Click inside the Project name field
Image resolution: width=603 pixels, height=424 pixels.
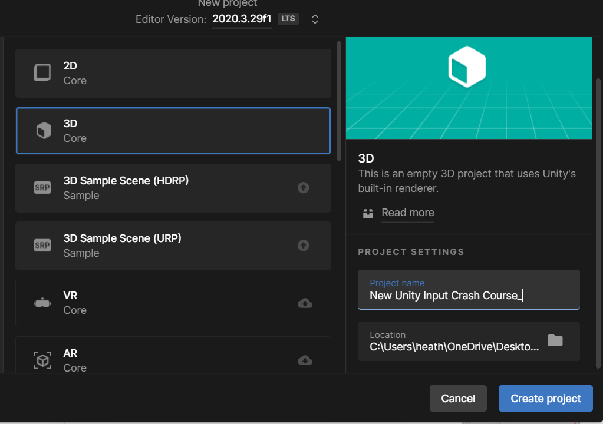(469, 295)
